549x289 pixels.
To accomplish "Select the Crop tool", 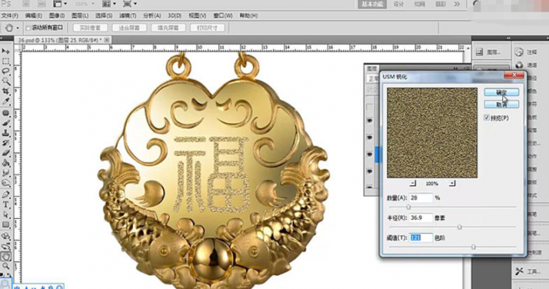I will coord(5,91).
